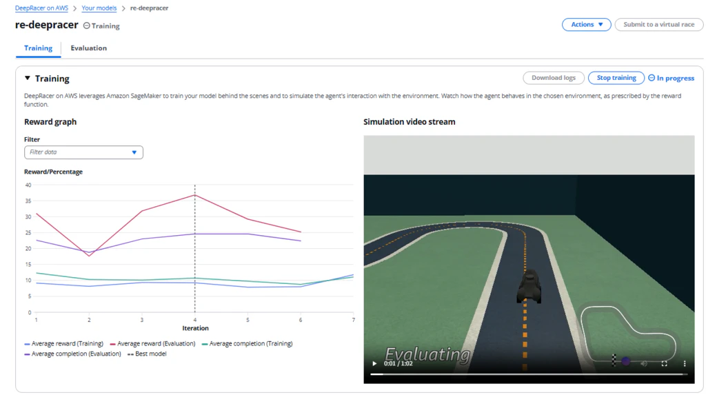
Task: Go to Your models breadcrumb link
Action: coord(99,8)
